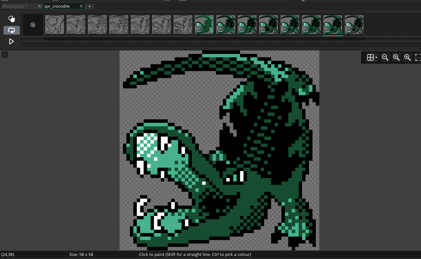Screen dimensions: 421x259
Task: Open the grid options dropdown arrow
Action: point(376,58)
